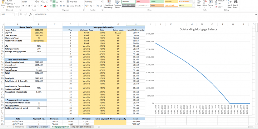Viewport: 258px width, 129px height.
Task: Open DO NOT EDIT Workings sheet tab
Action: coord(82,127)
